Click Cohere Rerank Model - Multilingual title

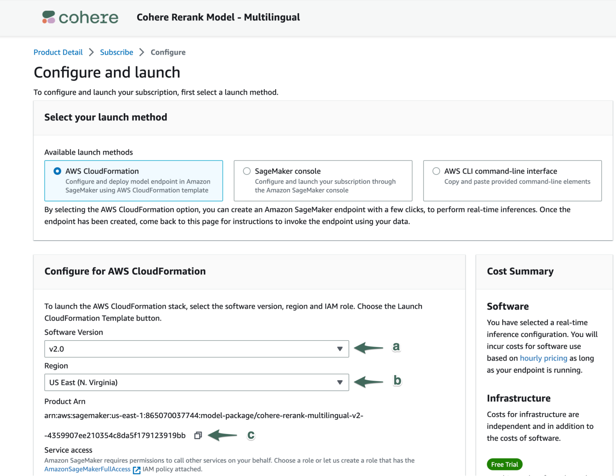pos(218,17)
